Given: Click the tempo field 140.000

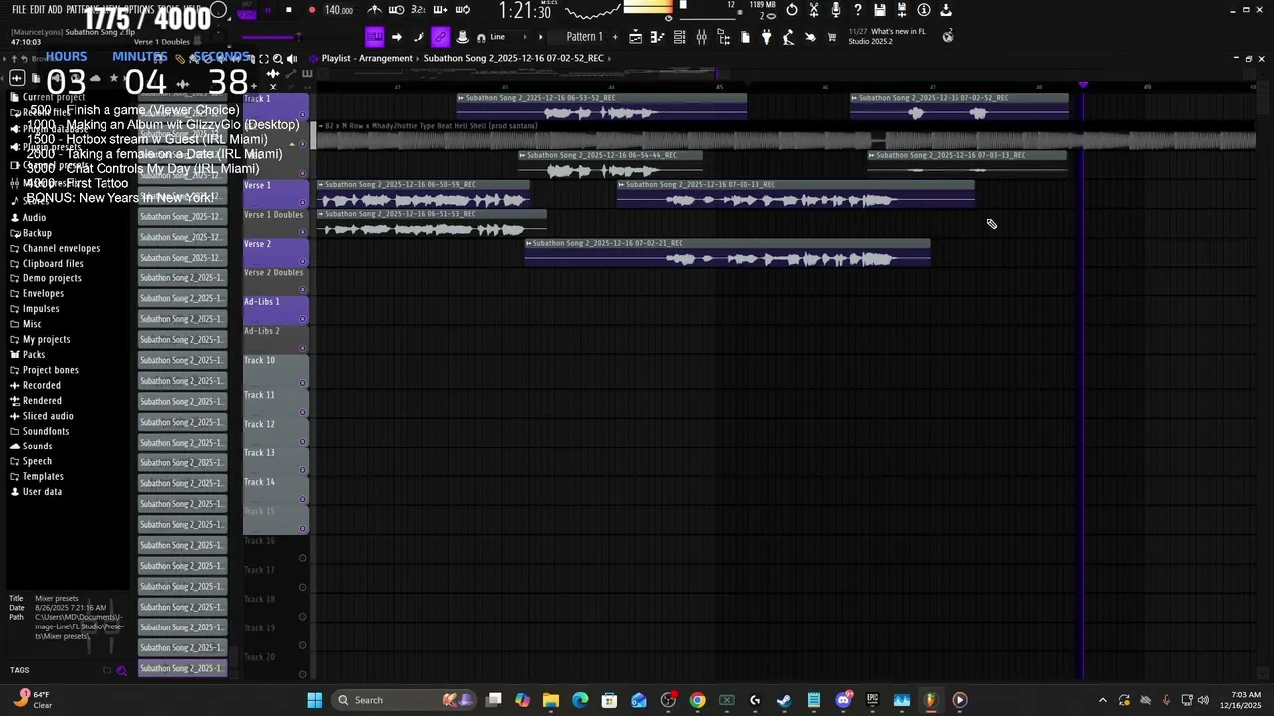Looking at the screenshot, I should click(x=339, y=10).
